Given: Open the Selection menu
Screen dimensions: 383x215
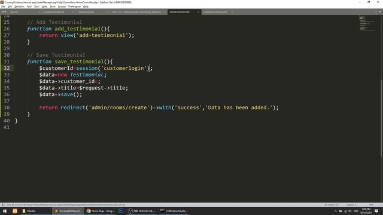Looking at the screenshot, I should tap(19, 7).
